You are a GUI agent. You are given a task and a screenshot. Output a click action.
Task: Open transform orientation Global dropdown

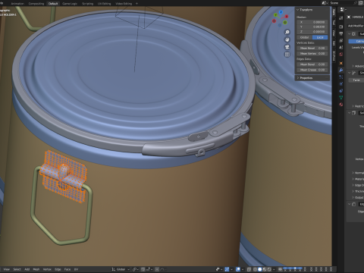(x=121, y=269)
